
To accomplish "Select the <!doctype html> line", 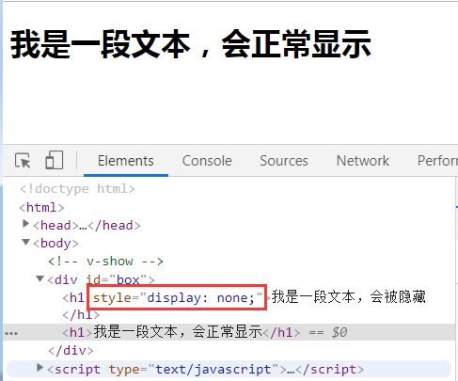I will (77, 189).
